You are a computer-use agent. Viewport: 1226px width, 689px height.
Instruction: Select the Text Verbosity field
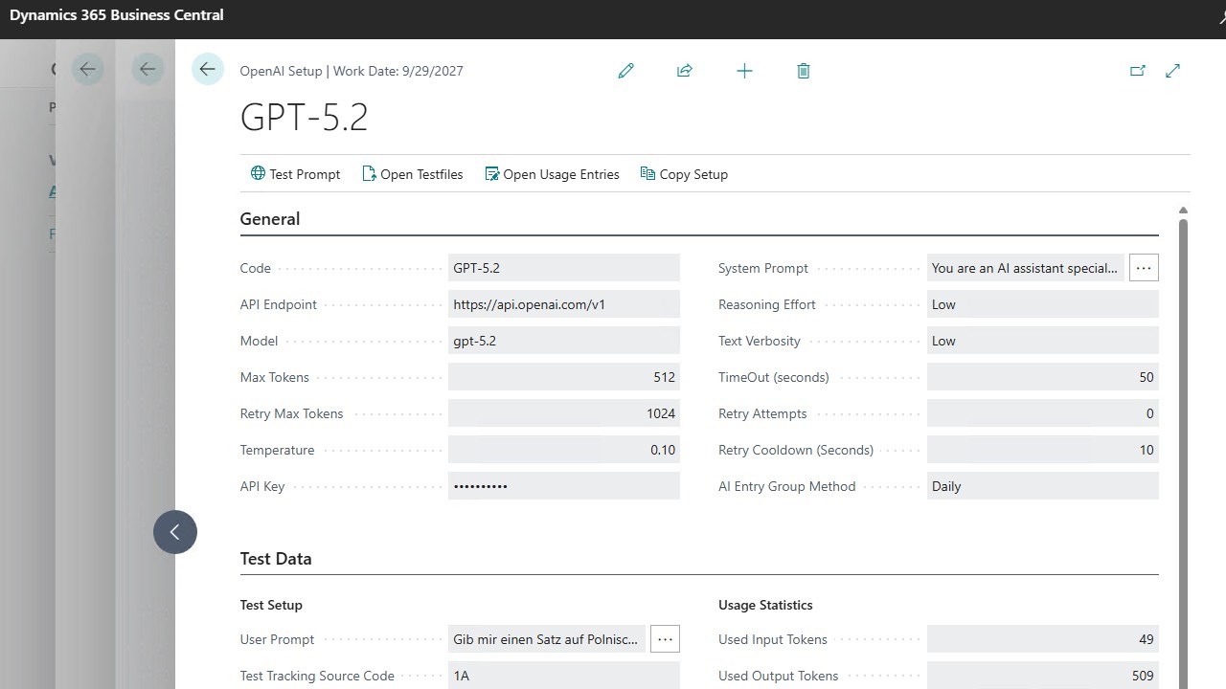(1042, 341)
